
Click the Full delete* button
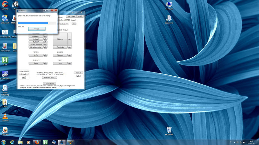coord(60,55)
